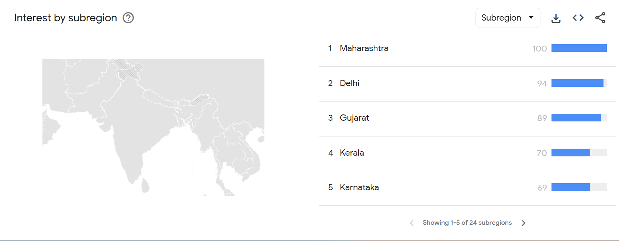Image resolution: width=619 pixels, height=241 pixels.
Task: Click the Interest by subregion heading
Action: (65, 18)
